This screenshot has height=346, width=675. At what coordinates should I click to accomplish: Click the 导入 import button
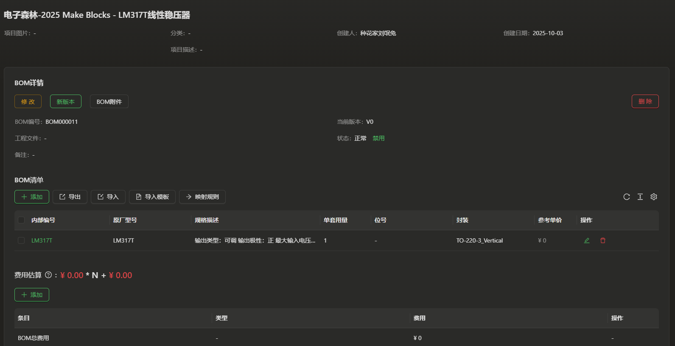[x=108, y=197]
